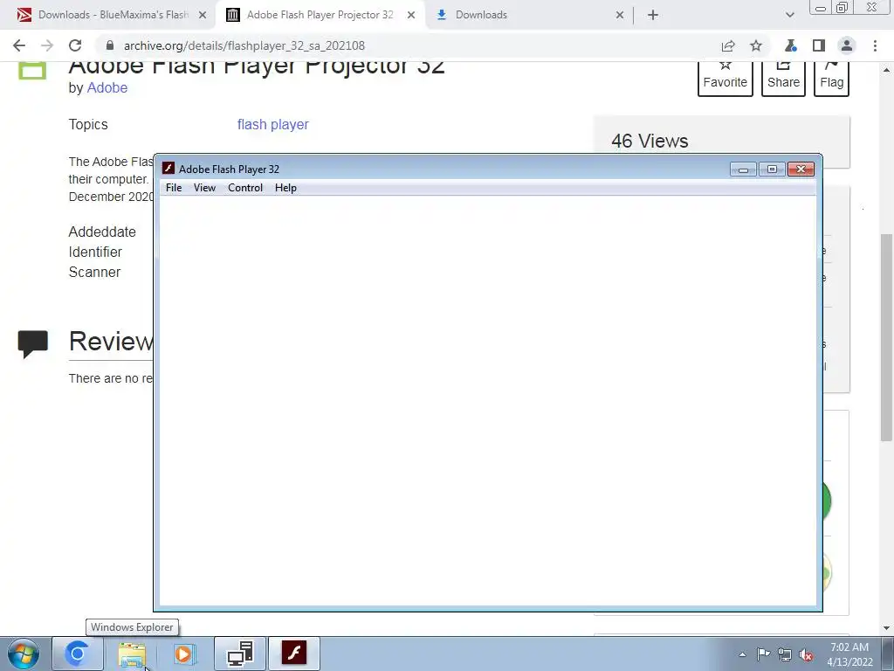Close the Chrome Downloads tab

(x=620, y=16)
